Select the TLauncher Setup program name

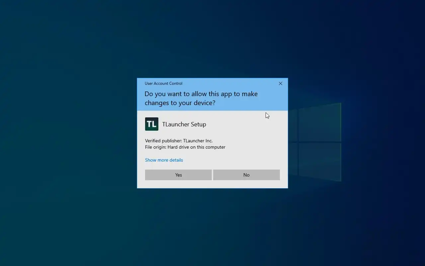pyautogui.click(x=184, y=124)
